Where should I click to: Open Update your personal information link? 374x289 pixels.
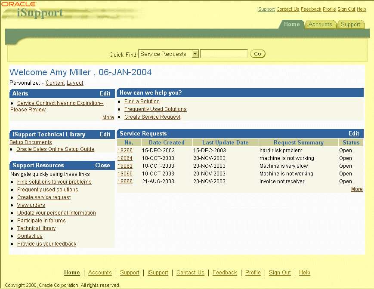tap(56, 213)
